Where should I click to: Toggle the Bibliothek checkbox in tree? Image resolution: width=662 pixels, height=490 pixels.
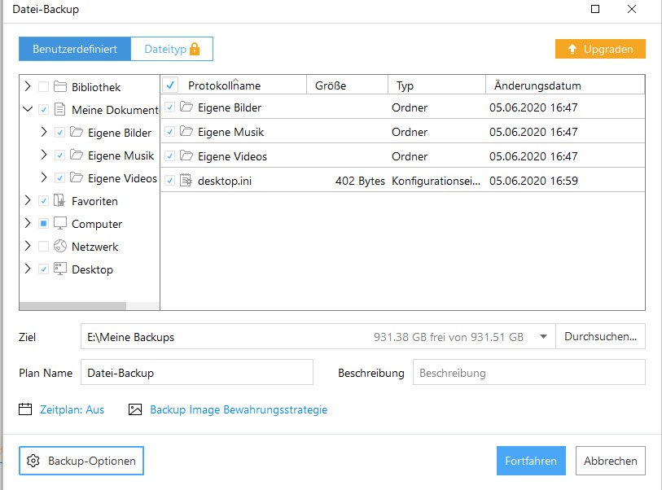(43, 87)
